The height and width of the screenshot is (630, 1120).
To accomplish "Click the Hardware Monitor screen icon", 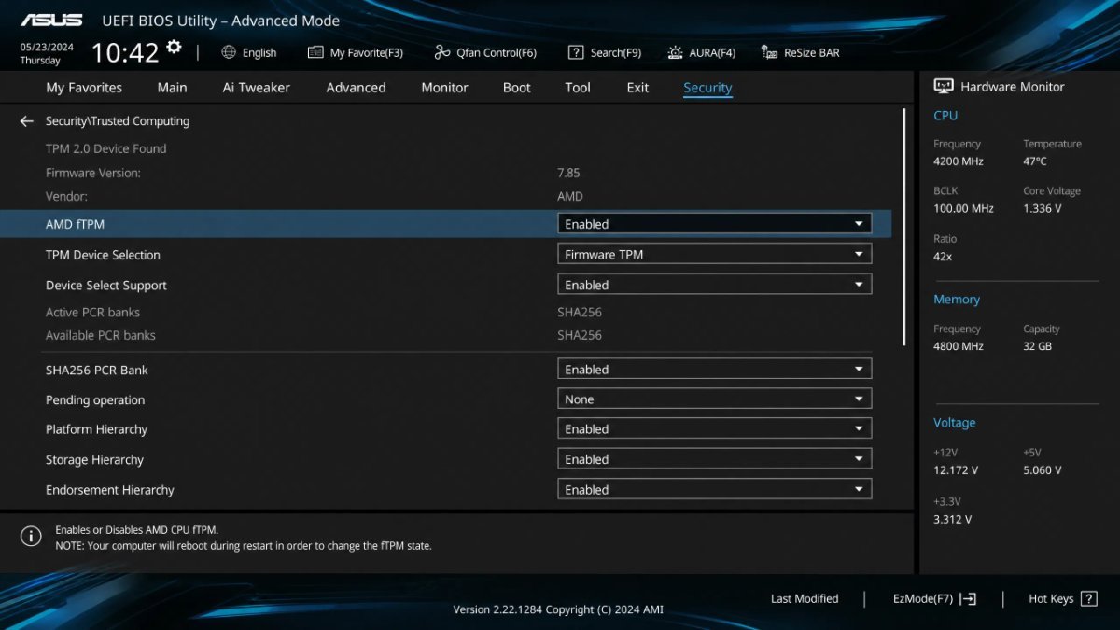I will coord(944,86).
